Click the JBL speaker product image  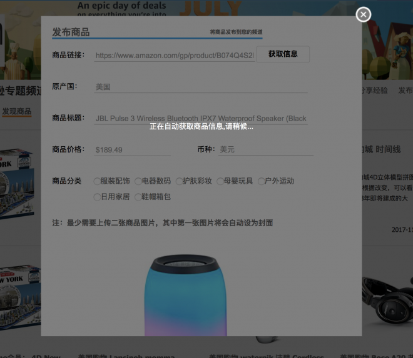pos(185,295)
